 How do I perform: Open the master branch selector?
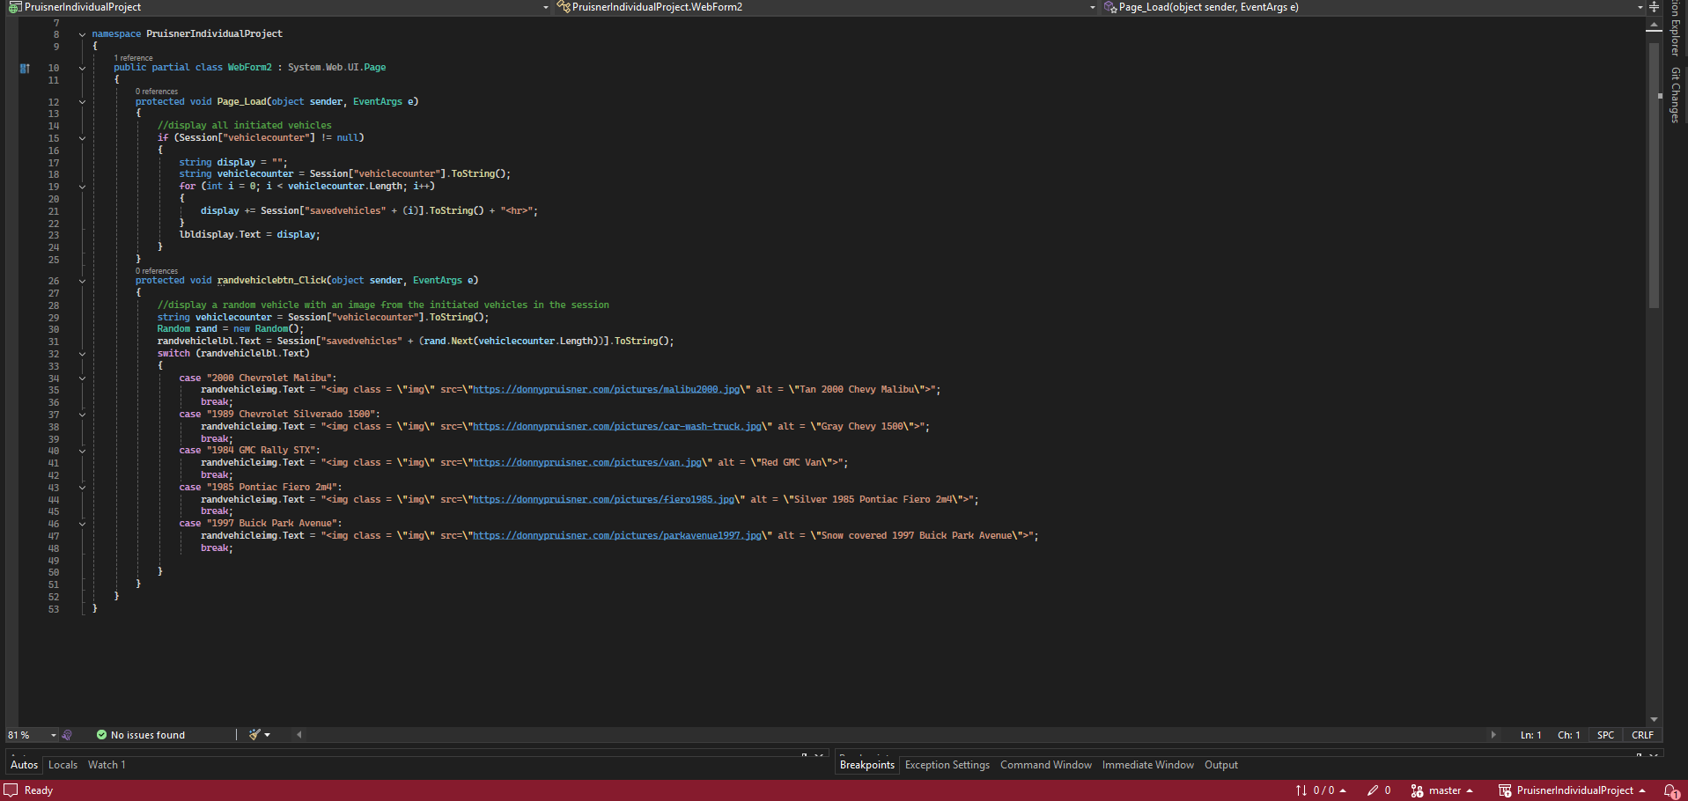pyautogui.click(x=1442, y=790)
